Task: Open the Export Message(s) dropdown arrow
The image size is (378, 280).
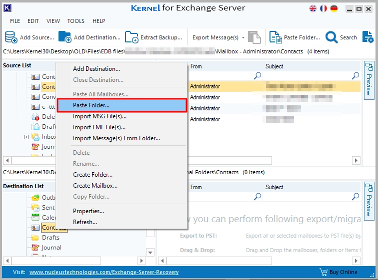Action: pyautogui.click(x=243, y=38)
